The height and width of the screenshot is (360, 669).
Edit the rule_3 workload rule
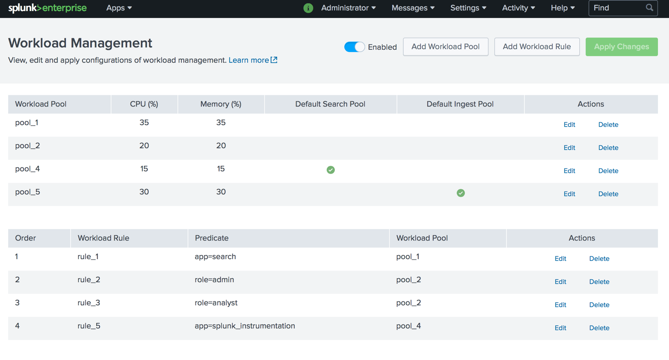pos(560,304)
